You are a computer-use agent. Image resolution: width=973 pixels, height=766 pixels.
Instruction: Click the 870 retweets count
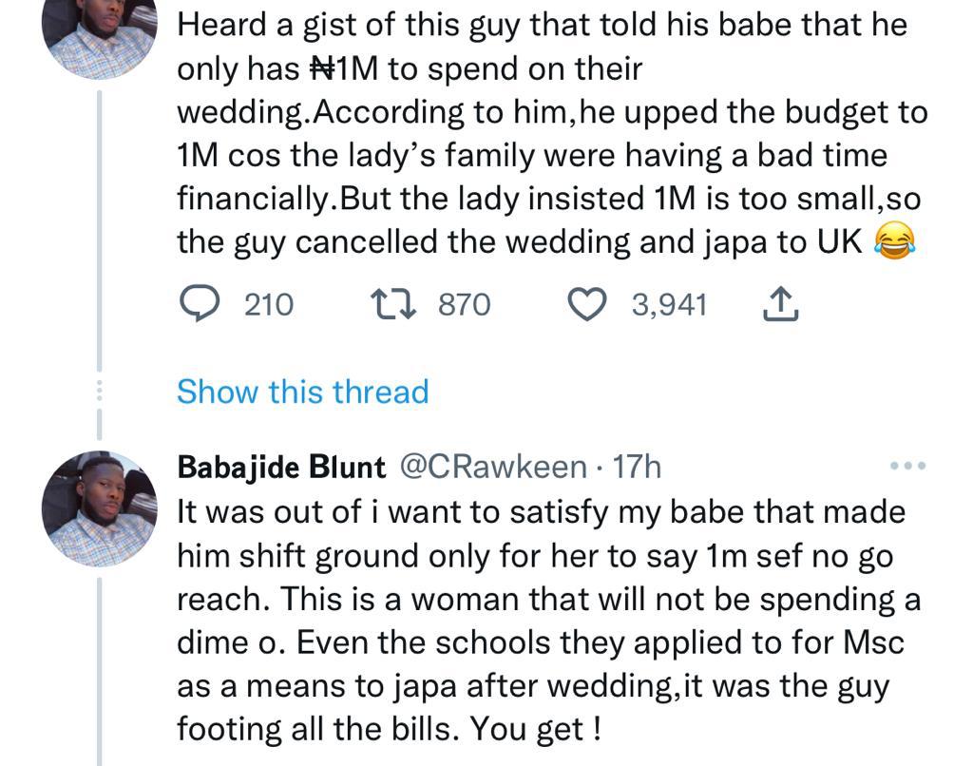tap(464, 304)
